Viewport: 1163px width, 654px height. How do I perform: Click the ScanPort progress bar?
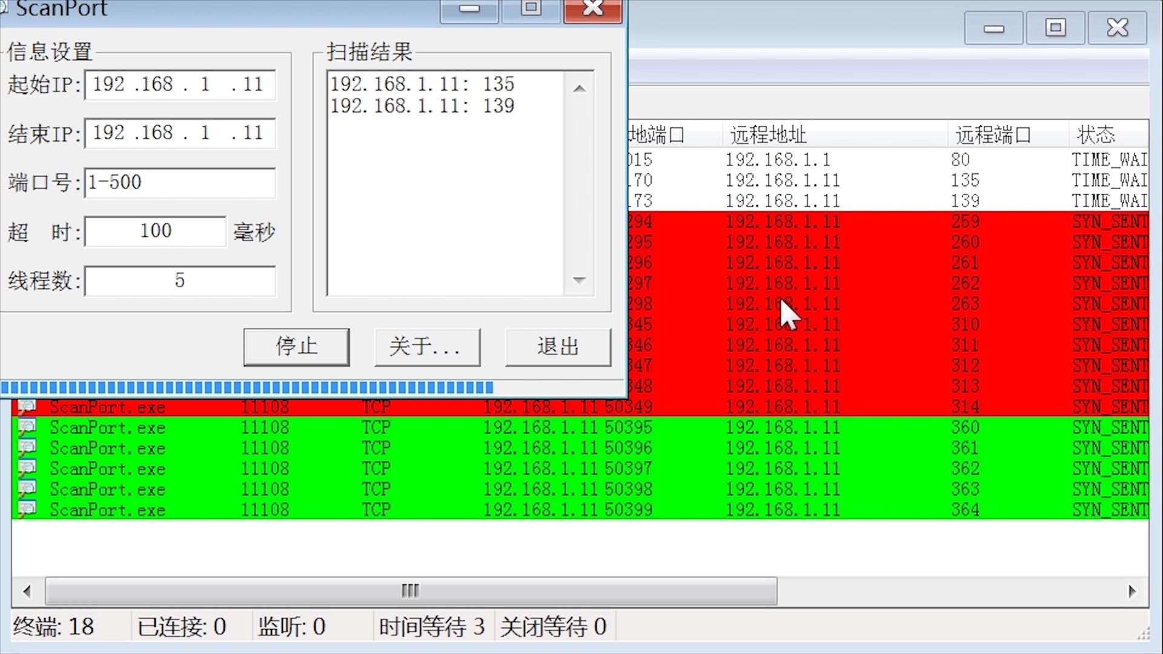pyautogui.click(x=312, y=388)
